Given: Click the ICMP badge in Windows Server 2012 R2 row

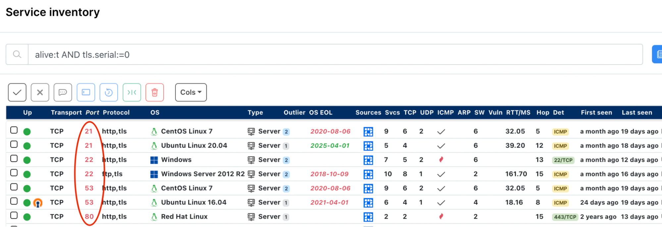Looking at the screenshot, I should point(560,174).
